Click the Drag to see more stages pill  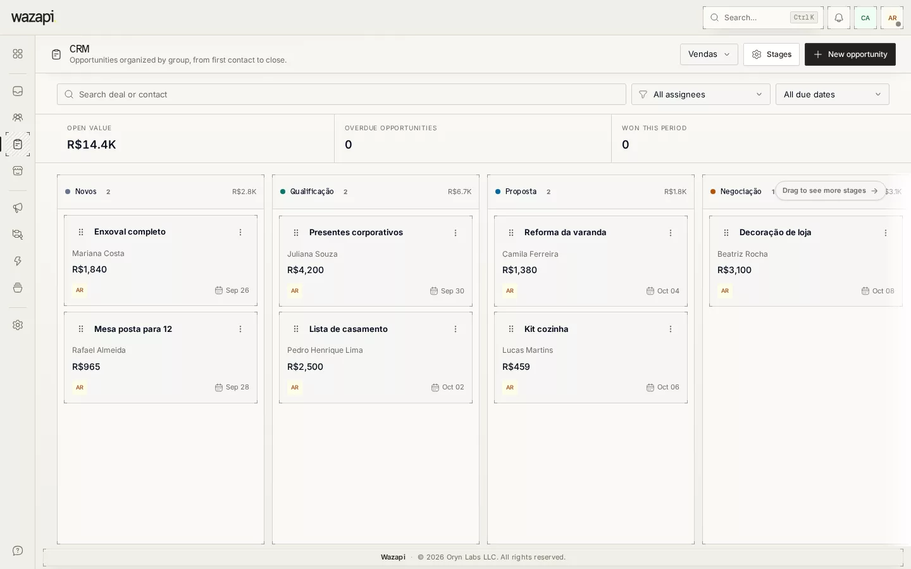coord(830,190)
